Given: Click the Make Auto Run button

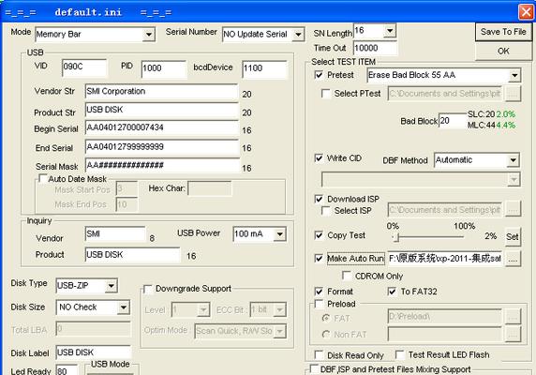Looking at the screenshot, I should pos(356,259).
